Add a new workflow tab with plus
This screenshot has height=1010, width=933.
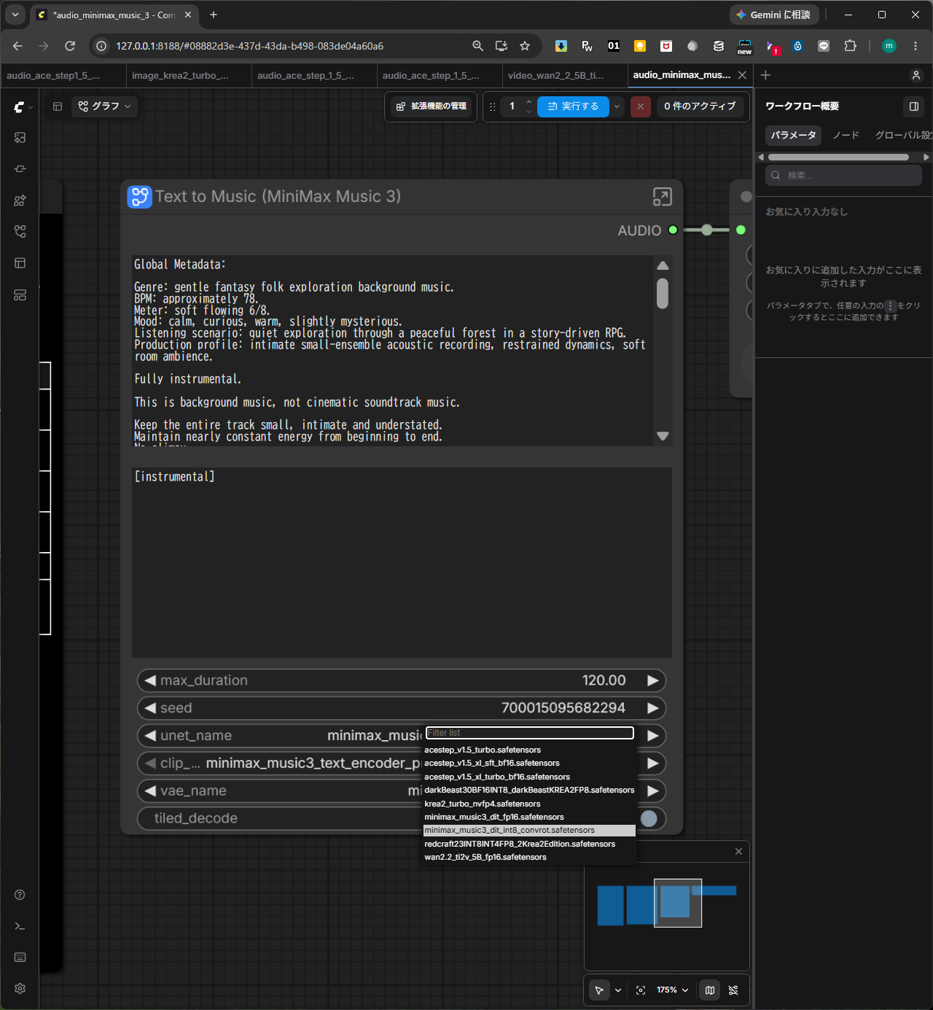765,75
